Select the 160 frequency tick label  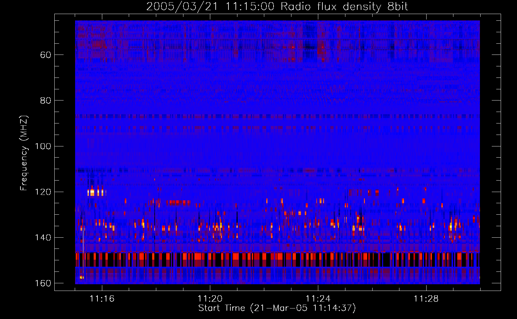tap(43, 283)
